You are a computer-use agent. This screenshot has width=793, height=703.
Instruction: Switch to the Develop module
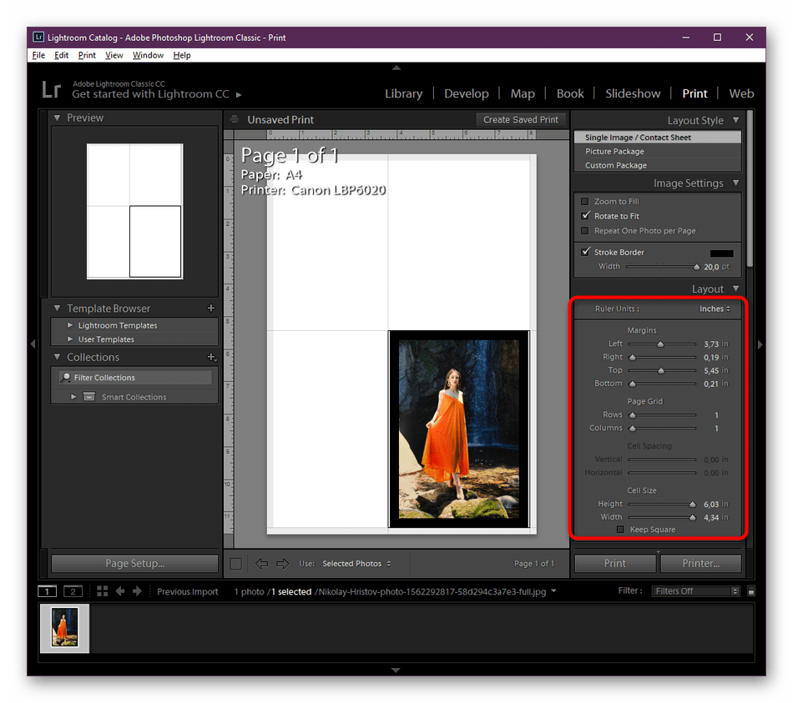(467, 93)
